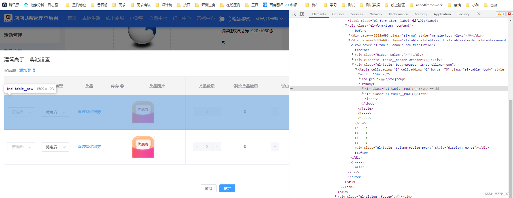
Task: Open the 设计稿 bookmark folder
Action: click(x=164, y=5)
